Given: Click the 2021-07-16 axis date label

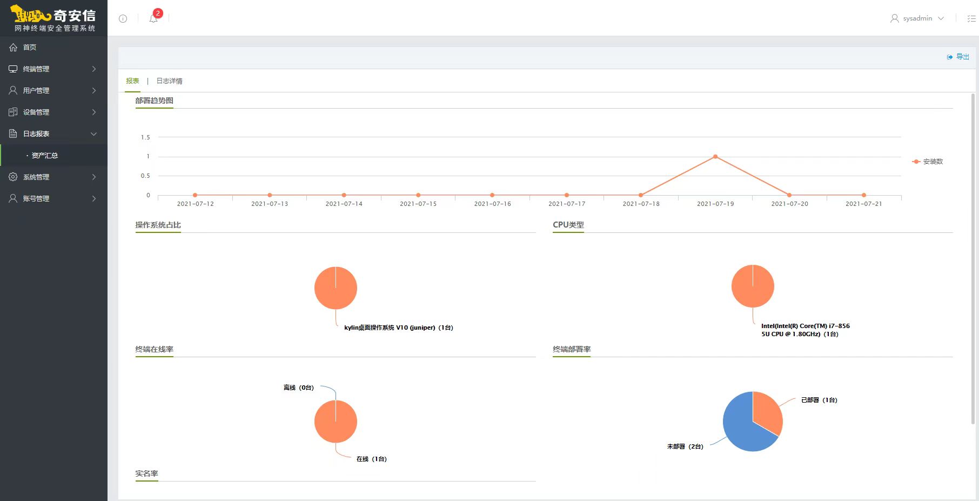Looking at the screenshot, I should coord(492,204).
